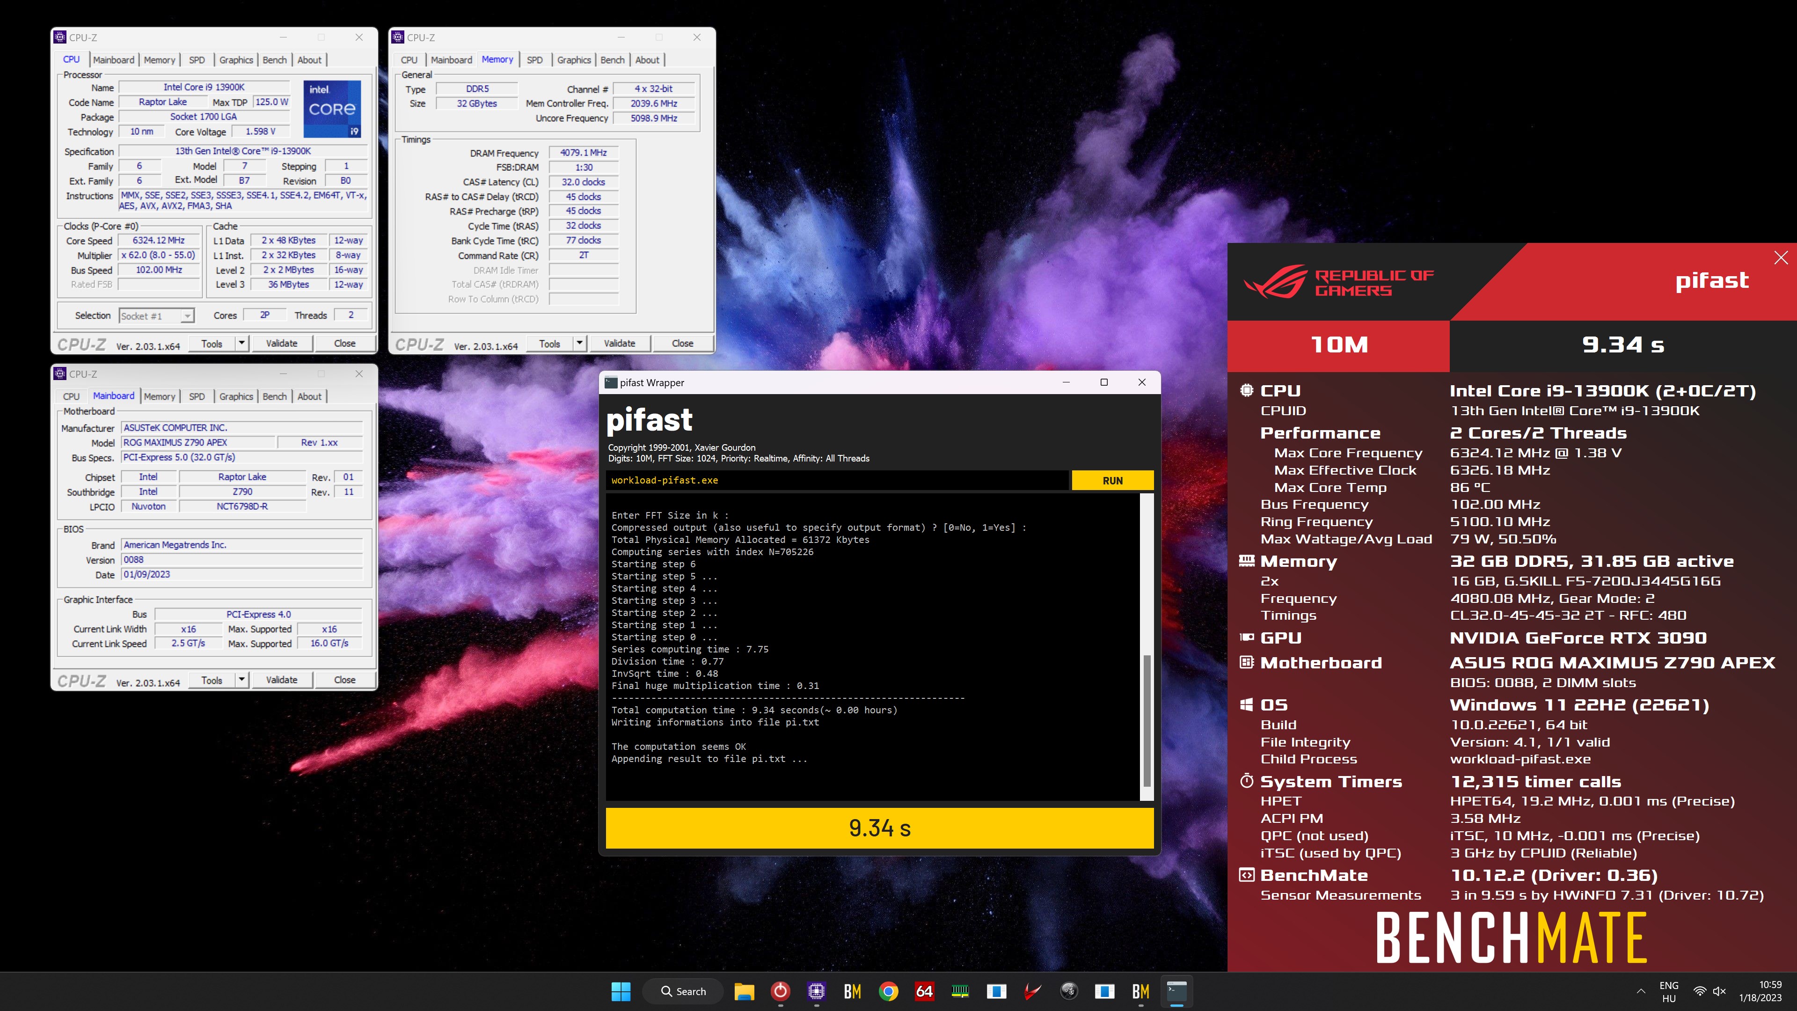Switch to CPU tab in CPU-Z Memory window
1797x1011 pixels.
(x=409, y=60)
